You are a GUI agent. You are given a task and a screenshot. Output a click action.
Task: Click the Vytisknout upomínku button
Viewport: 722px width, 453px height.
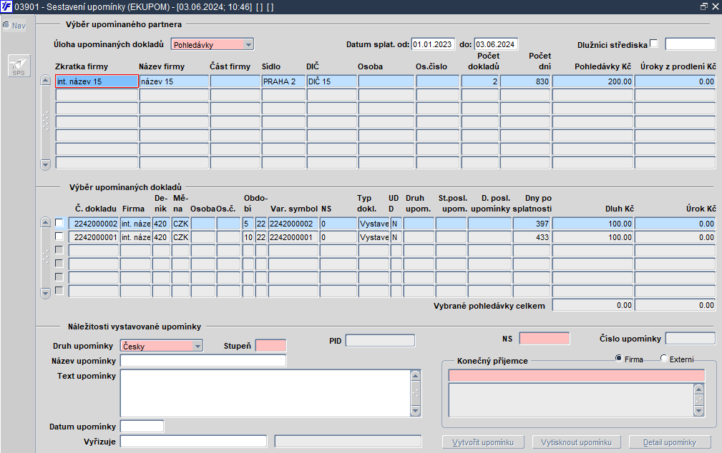[577, 442]
